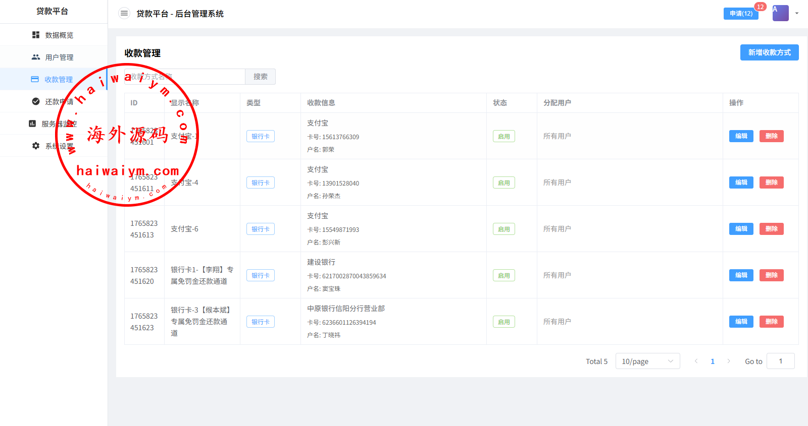Click the 数据概览 dashboard icon

(x=36, y=35)
